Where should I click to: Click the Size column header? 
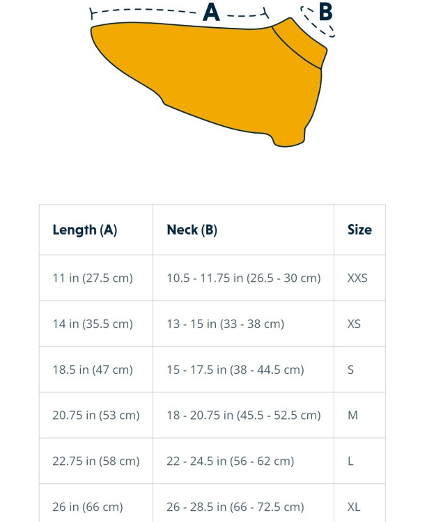click(359, 230)
